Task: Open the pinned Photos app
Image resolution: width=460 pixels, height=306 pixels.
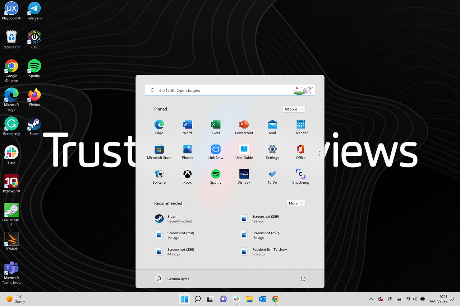Action: point(187,152)
